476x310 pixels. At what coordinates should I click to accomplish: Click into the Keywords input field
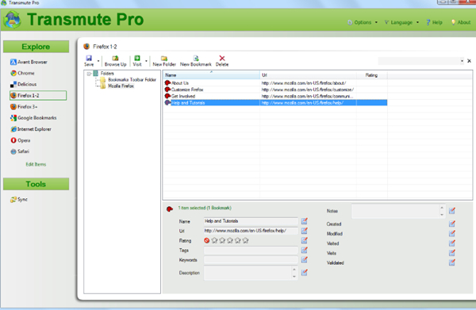pyautogui.click(x=251, y=260)
